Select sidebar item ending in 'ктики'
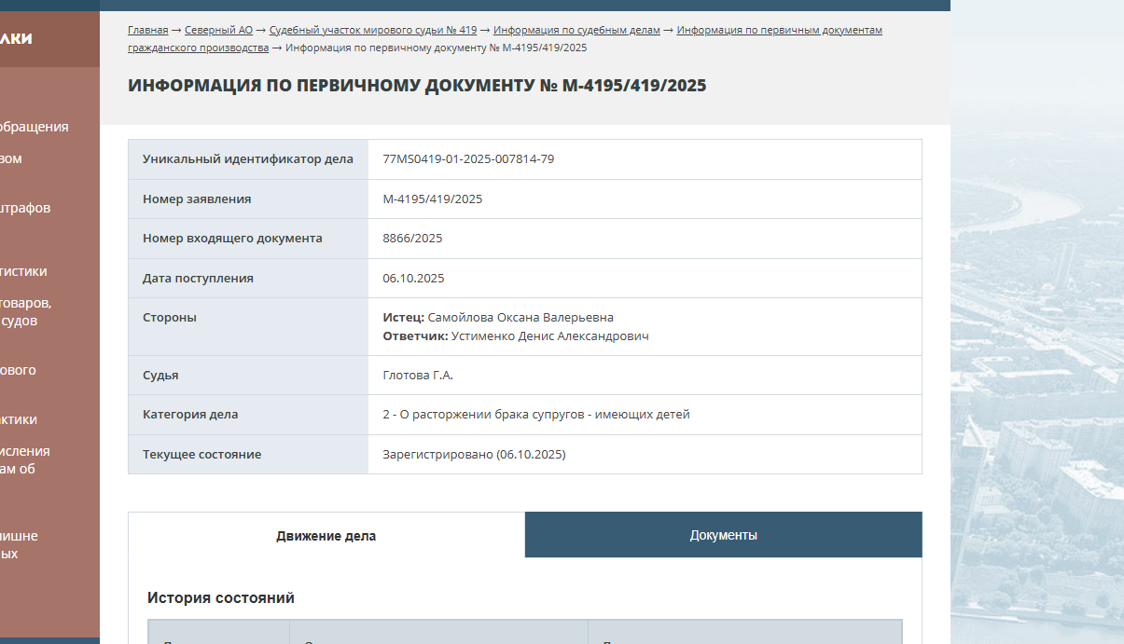The image size is (1124, 644). click(19, 419)
